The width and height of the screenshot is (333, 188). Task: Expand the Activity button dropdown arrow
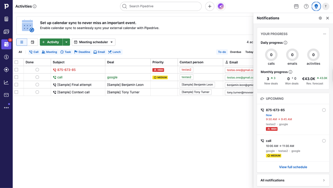point(66,42)
